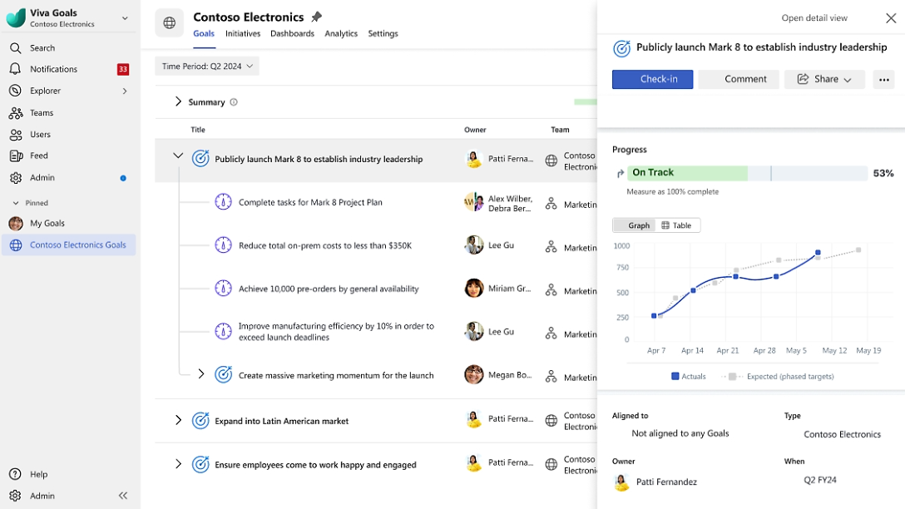Switch to the Dashboards tab
905x509 pixels.
(x=292, y=33)
